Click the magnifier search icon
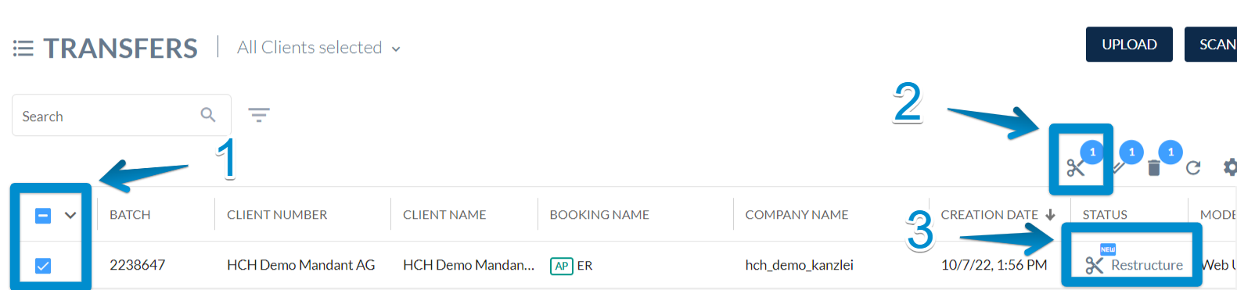Screen dimensions: 1237x290 208,115
